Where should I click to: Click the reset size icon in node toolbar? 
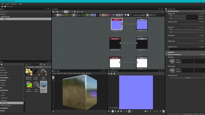[155, 15]
